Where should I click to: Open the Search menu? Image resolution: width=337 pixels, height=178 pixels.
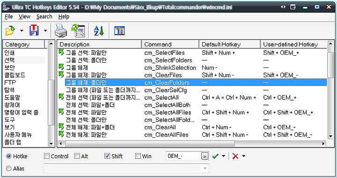click(44, 16)
